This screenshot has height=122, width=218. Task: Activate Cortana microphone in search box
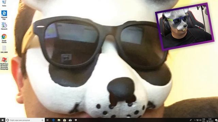pyautogui.click(x=42, y=120)
